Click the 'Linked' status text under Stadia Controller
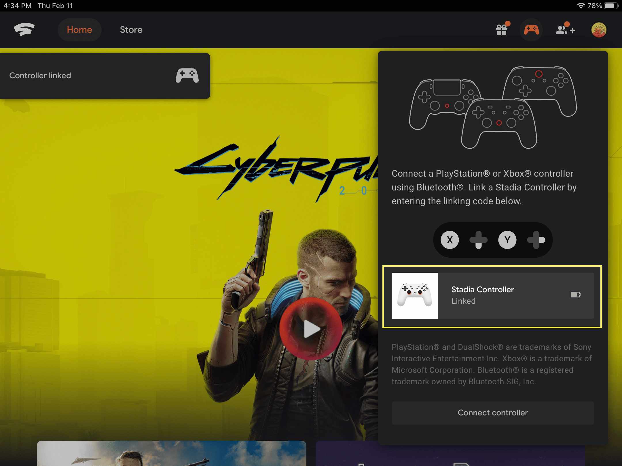Viewport: 622px width, 466px height. [463, 301]
